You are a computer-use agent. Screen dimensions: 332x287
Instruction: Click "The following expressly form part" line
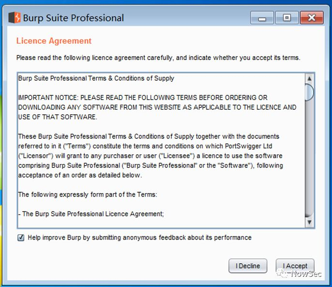(88, 195)
